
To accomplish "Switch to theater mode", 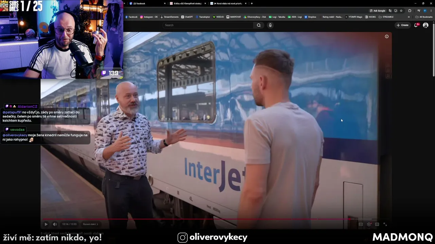I will (377, 224).
